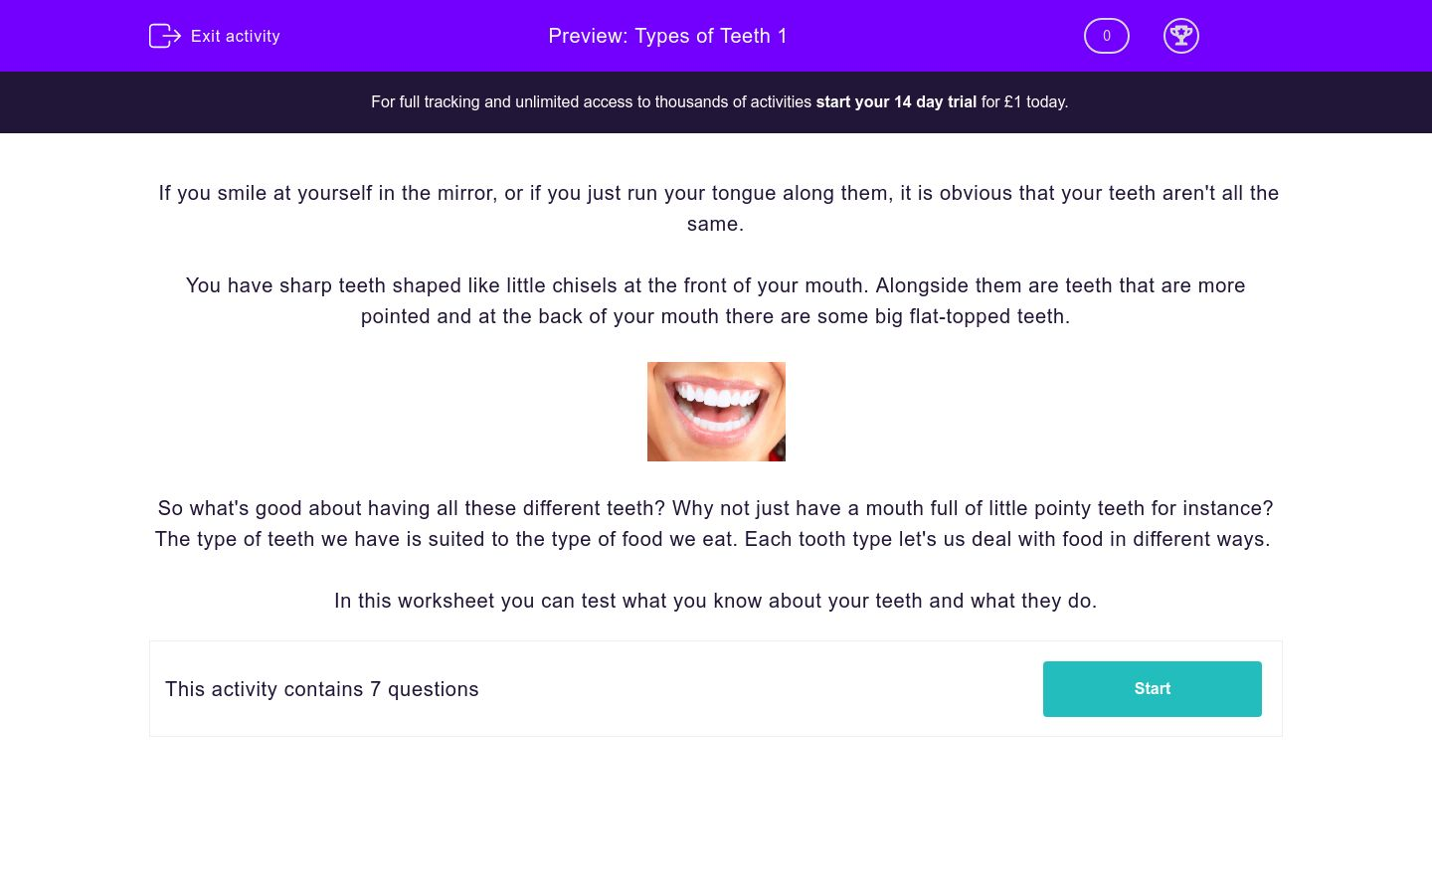Click the trophy achievements icon
1432x895 pixels.
click(x=1180, y=36)
